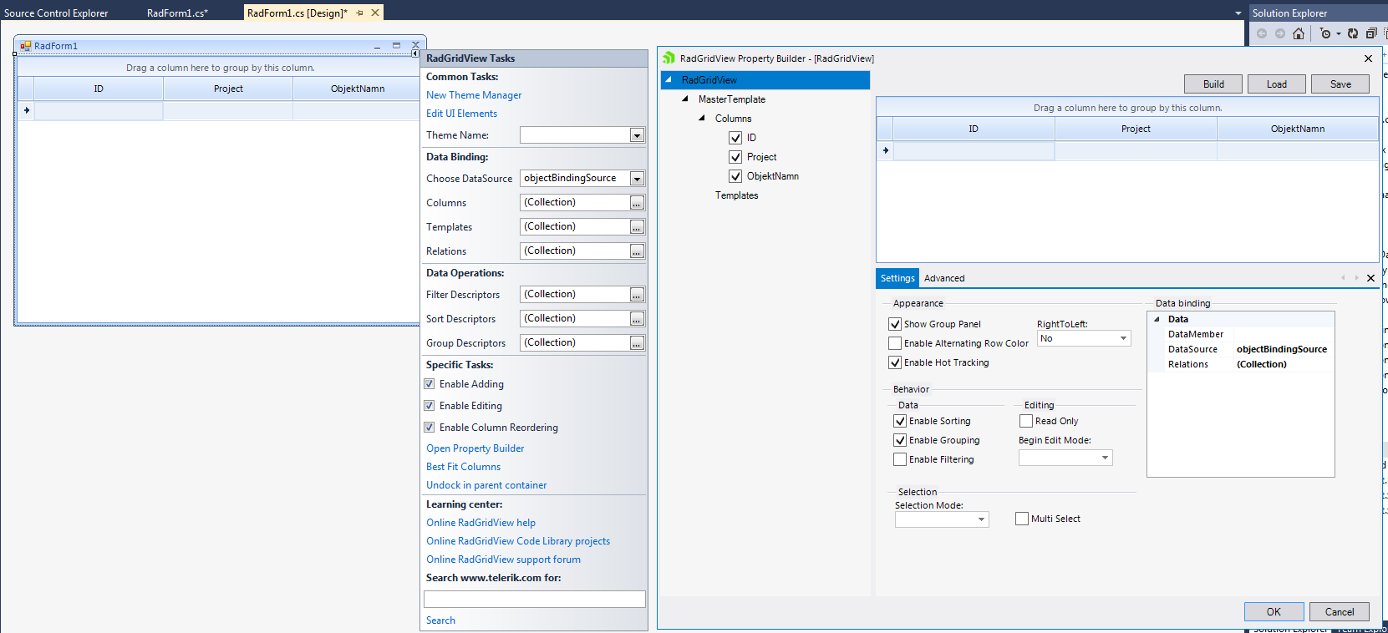Click the Load button

tap(1277, 84)
